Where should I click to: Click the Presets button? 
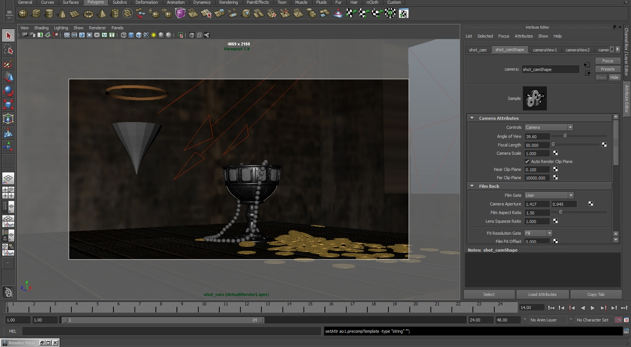point(608,69)
